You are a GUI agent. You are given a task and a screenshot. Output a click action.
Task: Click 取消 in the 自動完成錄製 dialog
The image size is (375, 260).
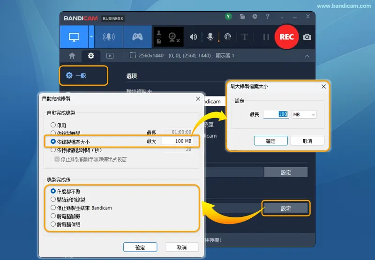click(x=182, y=247)
